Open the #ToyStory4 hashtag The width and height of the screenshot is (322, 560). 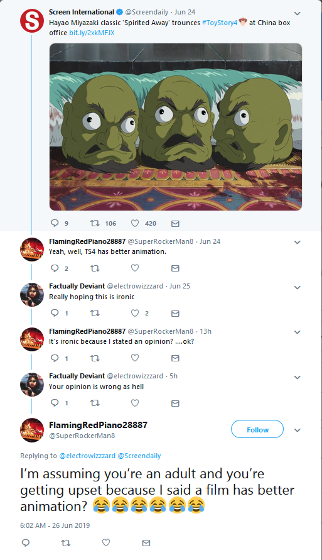pyautogui.click(x=219, y=23)
